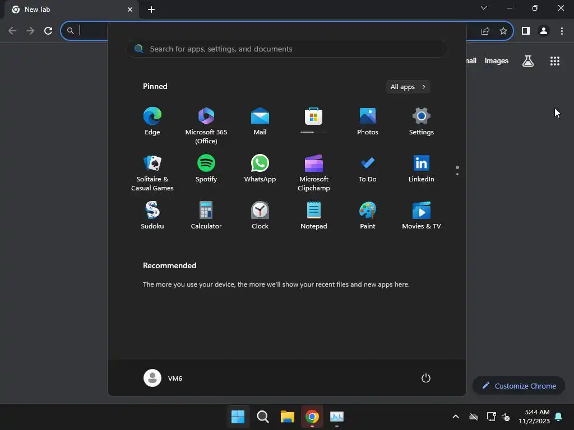Open the Settings gear app
This screenshot has height=430, width=574.
coord(422,121)
